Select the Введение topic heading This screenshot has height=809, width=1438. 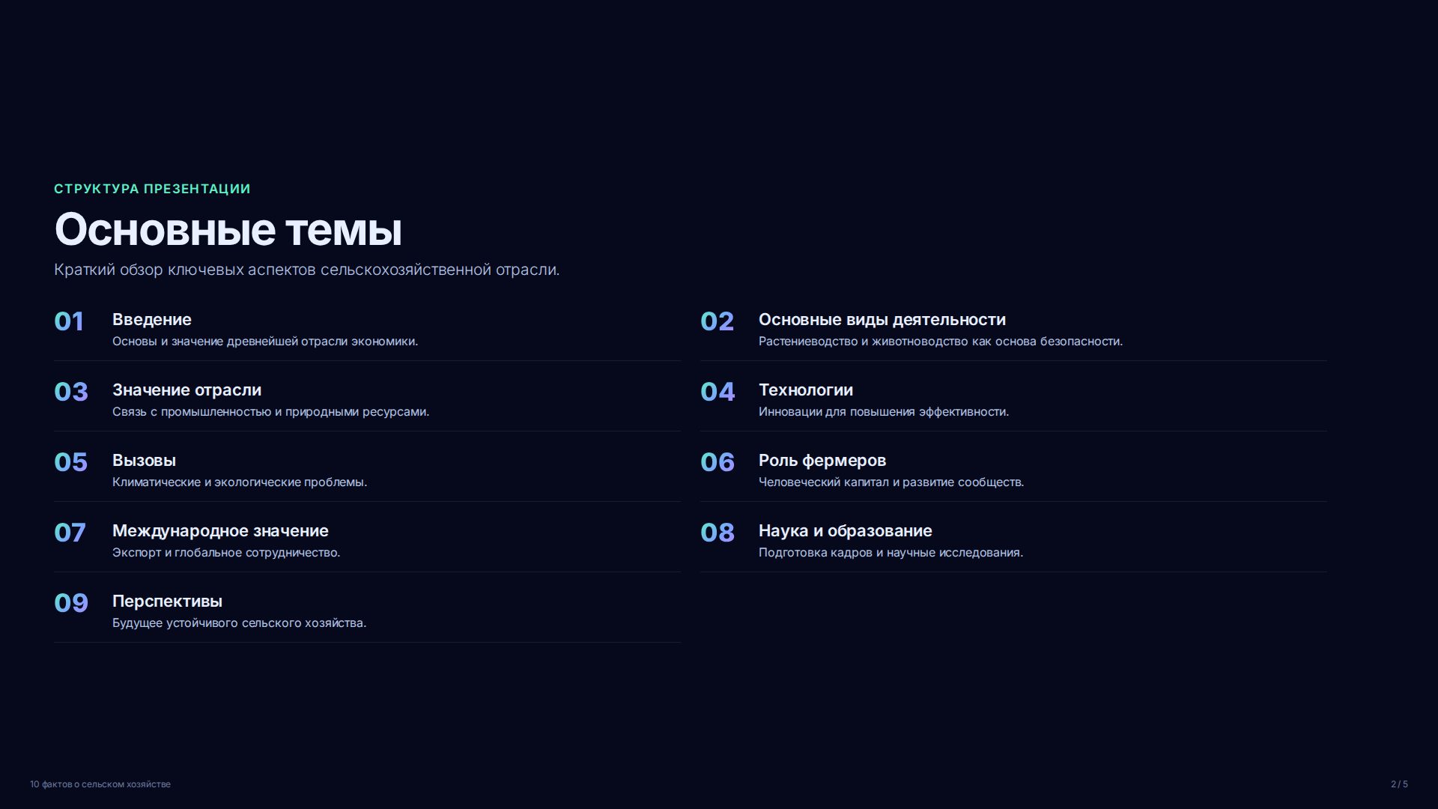tap(152, 320)
